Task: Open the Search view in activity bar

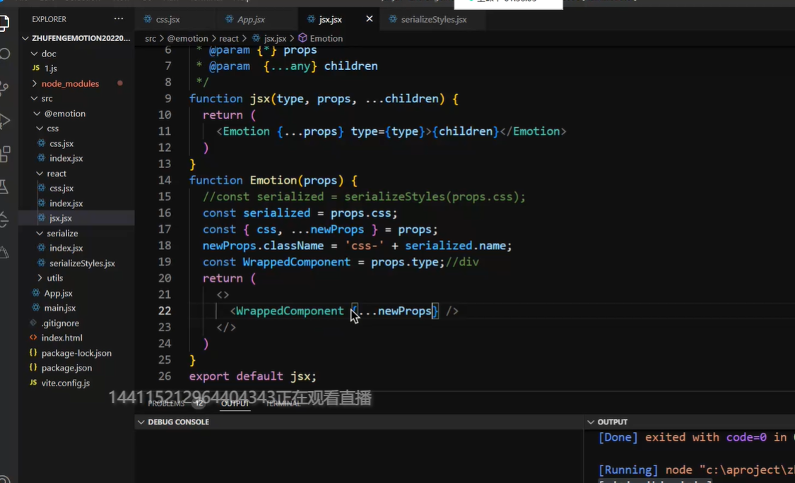Action: point(4,54)
